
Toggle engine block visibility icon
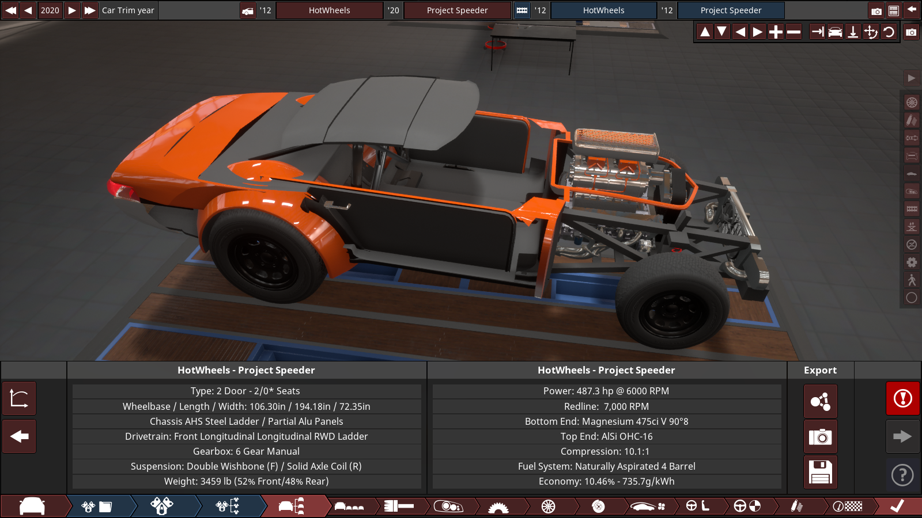pyautogui.click(x=912, y=209)
